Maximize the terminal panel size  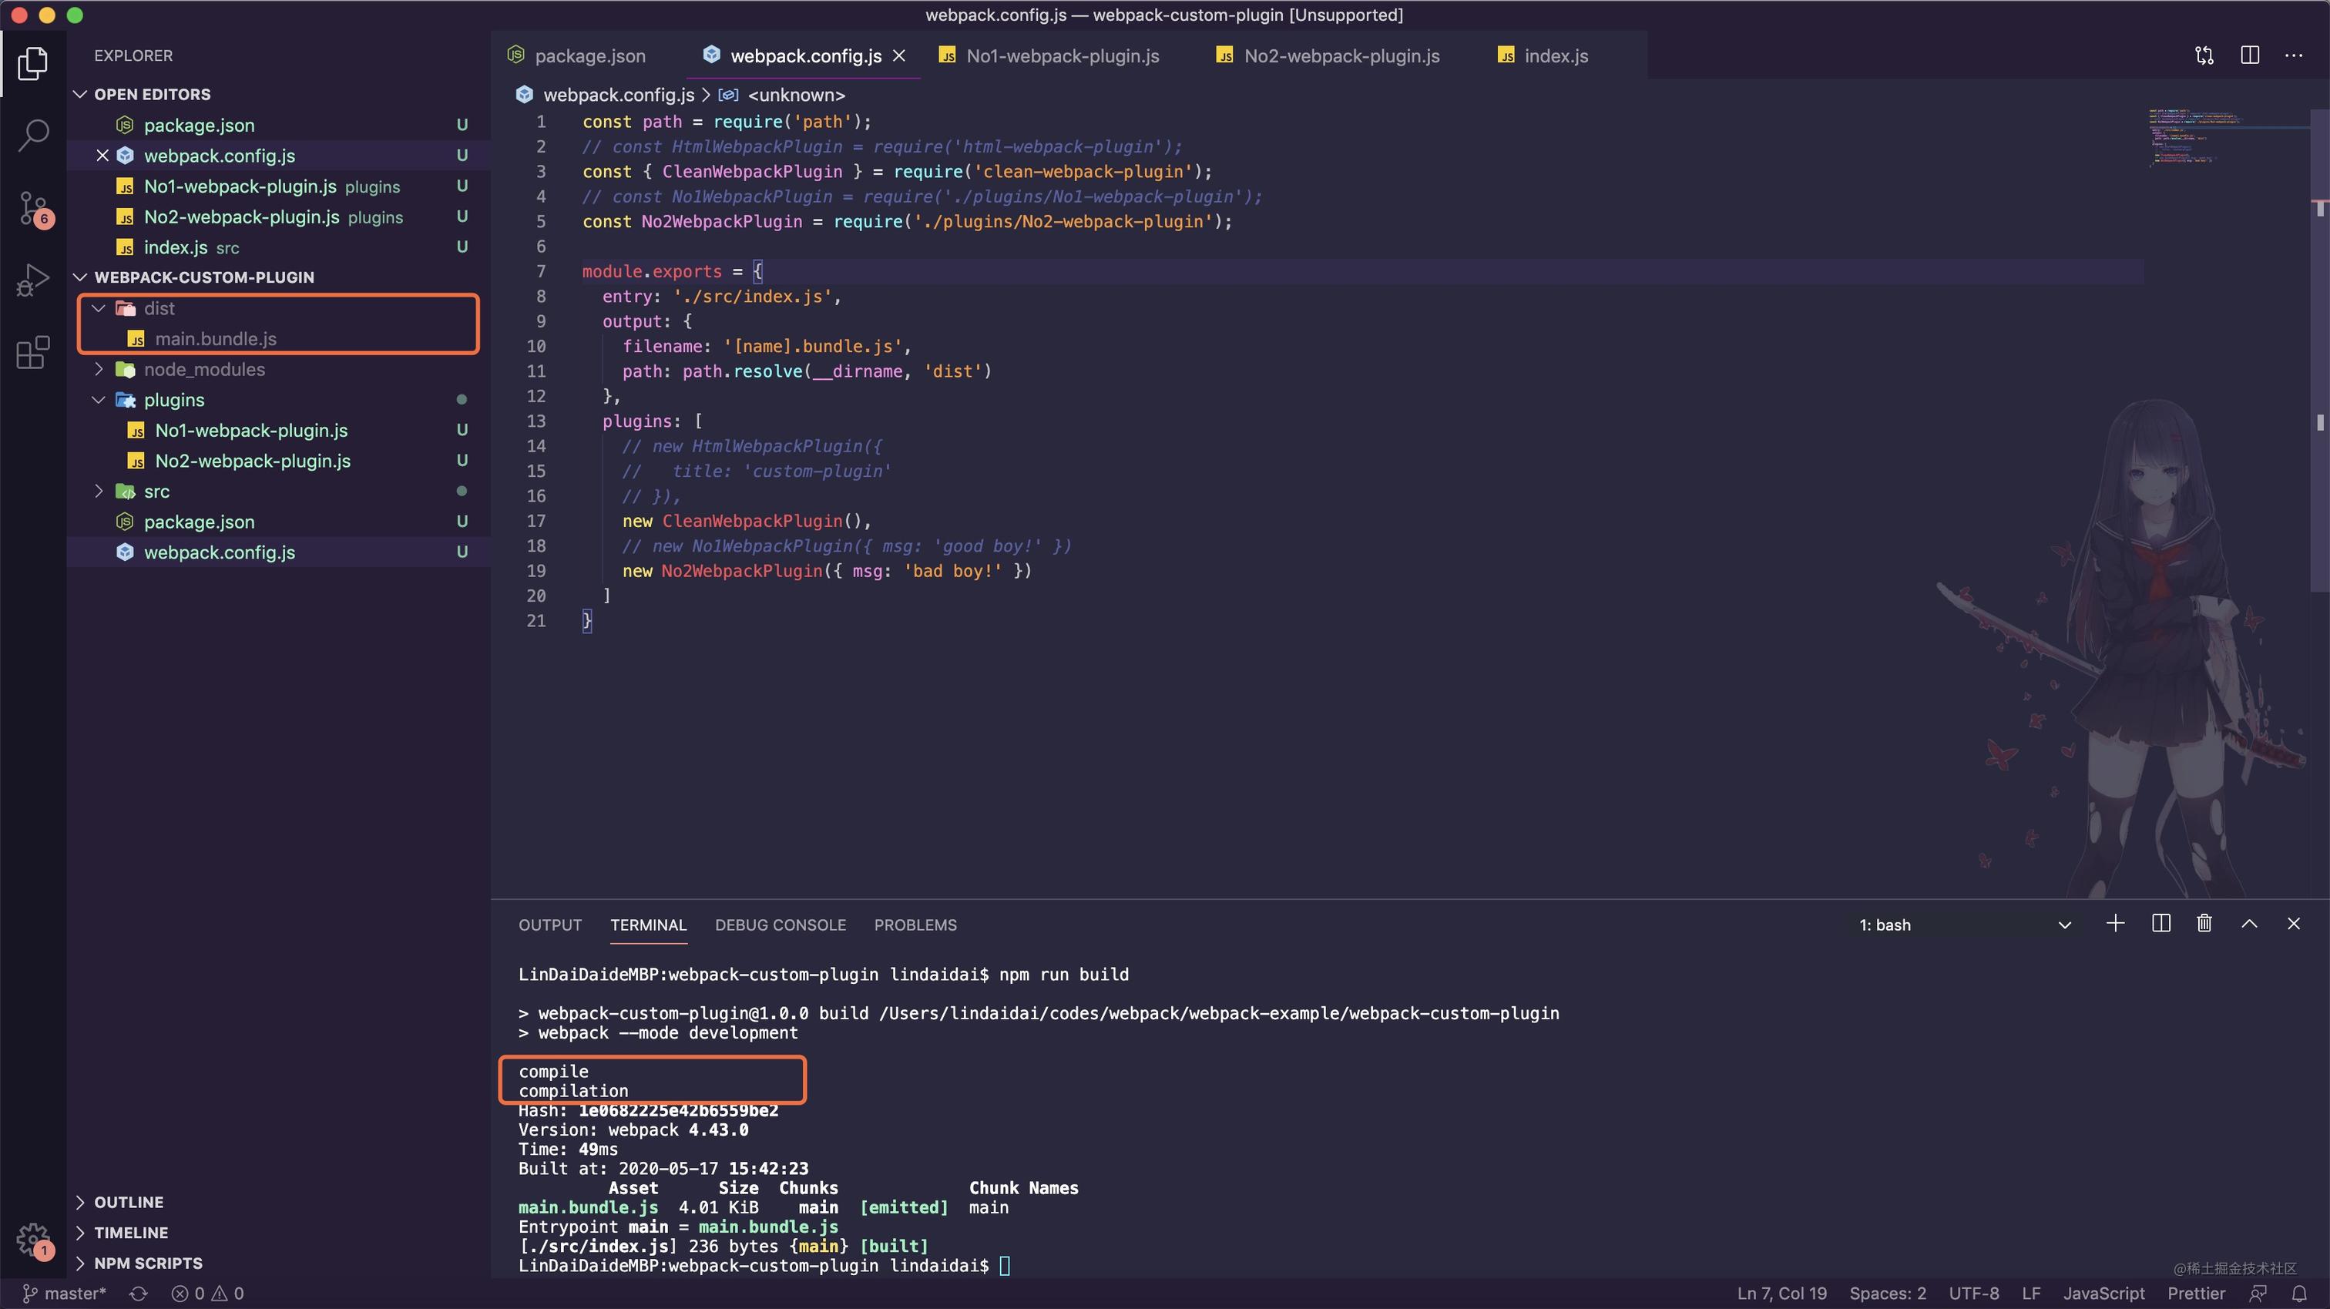(2248, 924)
